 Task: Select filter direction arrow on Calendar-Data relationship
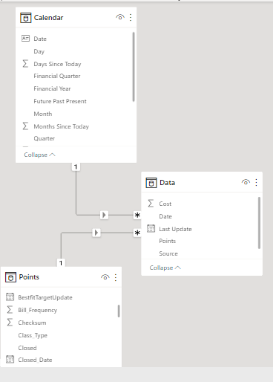[x=104, y=215]
